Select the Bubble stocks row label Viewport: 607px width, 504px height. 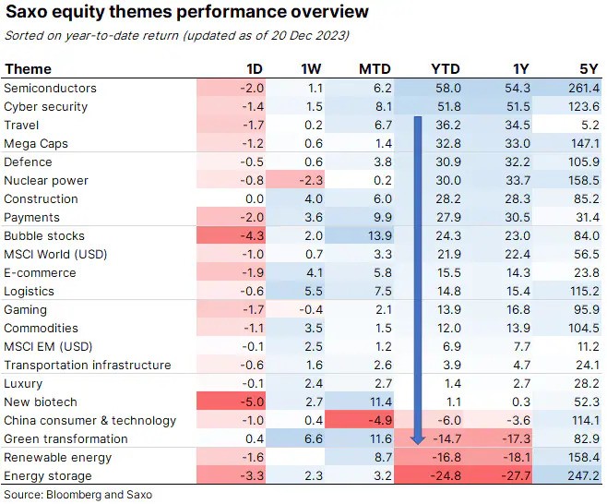pyautogui.click(x=43, y=236)
